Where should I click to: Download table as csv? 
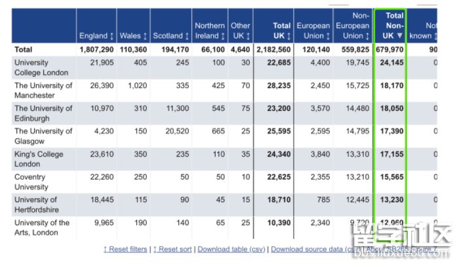(x=231, y=249)
